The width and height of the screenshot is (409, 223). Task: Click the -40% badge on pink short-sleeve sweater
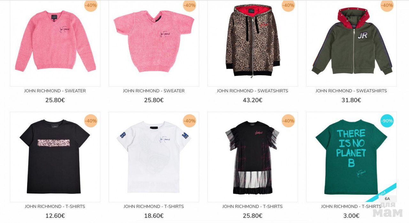tap(189, 5)
